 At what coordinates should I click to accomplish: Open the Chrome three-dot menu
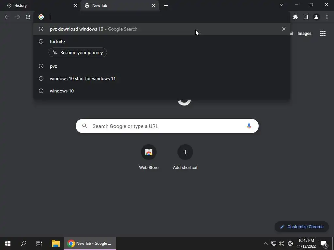pyautogui.click(x=327, y=17)
